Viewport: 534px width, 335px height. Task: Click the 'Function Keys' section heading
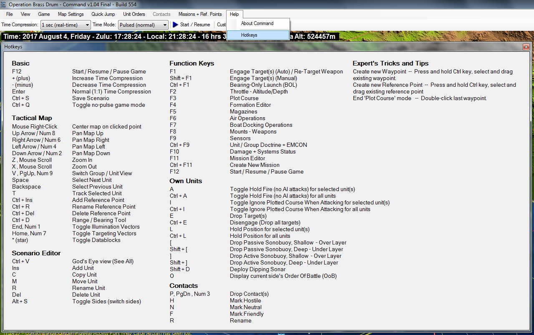click(x=191, y=63)
